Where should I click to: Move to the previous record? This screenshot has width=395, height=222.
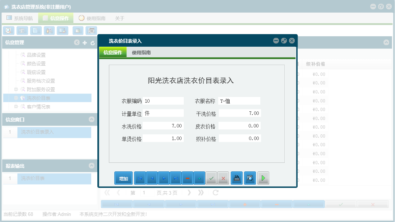coord(152,178)
